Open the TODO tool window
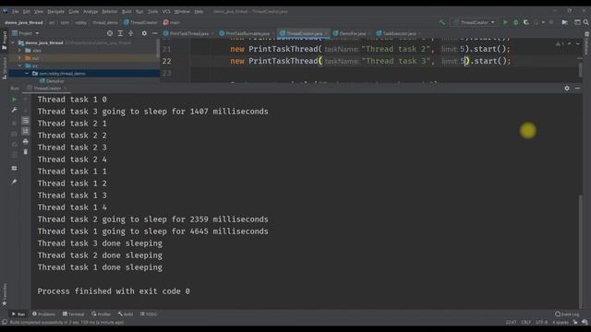Screen dimensions: 591x332 click(x=149, y=314)
